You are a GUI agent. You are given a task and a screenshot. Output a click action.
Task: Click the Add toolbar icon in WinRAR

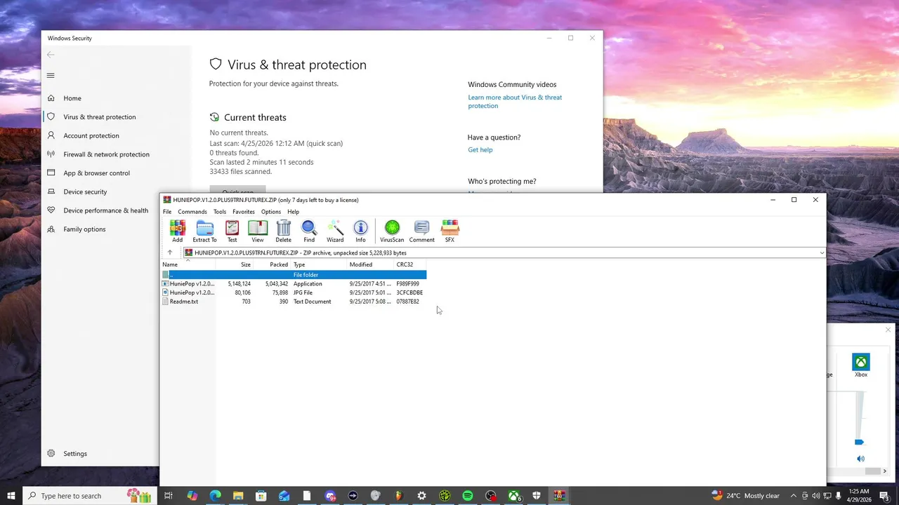click(x=178, y=231)
